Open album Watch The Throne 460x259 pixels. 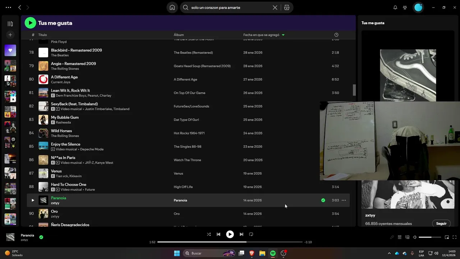(x=187, y=160)
